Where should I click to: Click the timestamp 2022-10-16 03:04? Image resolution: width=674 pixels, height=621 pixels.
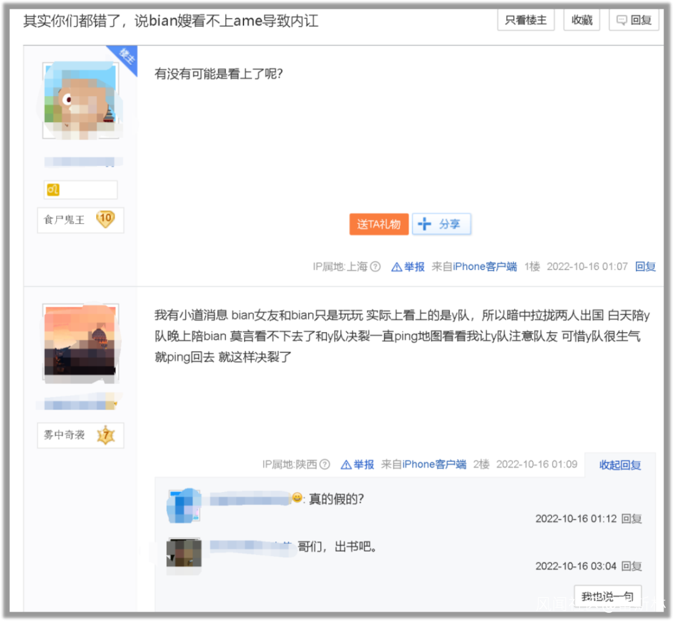576,566
